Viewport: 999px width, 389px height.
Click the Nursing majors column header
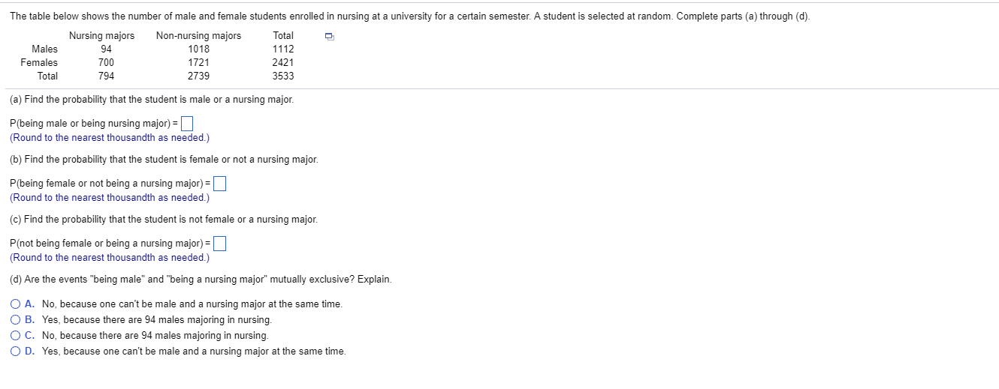coord(101,36)
